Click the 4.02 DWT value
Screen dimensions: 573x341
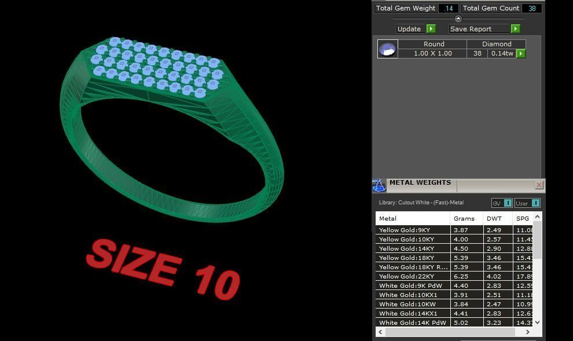click(x=494, y=276)
